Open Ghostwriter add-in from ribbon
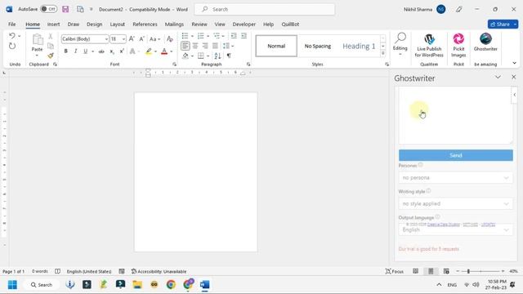Screen dimensions: 523x294 pos(485,42)
